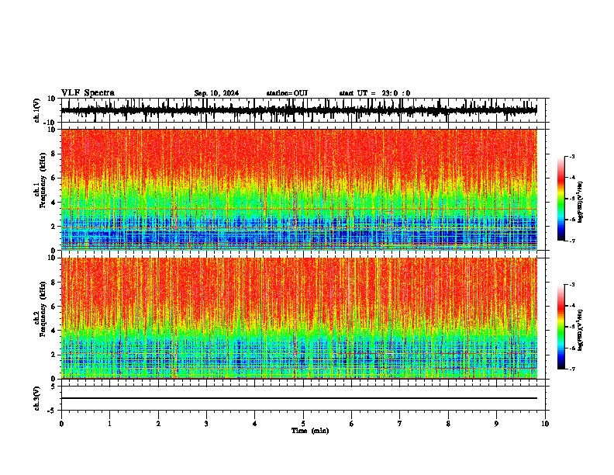Select the "Time (min)" axis label

[x=310, y=431]
